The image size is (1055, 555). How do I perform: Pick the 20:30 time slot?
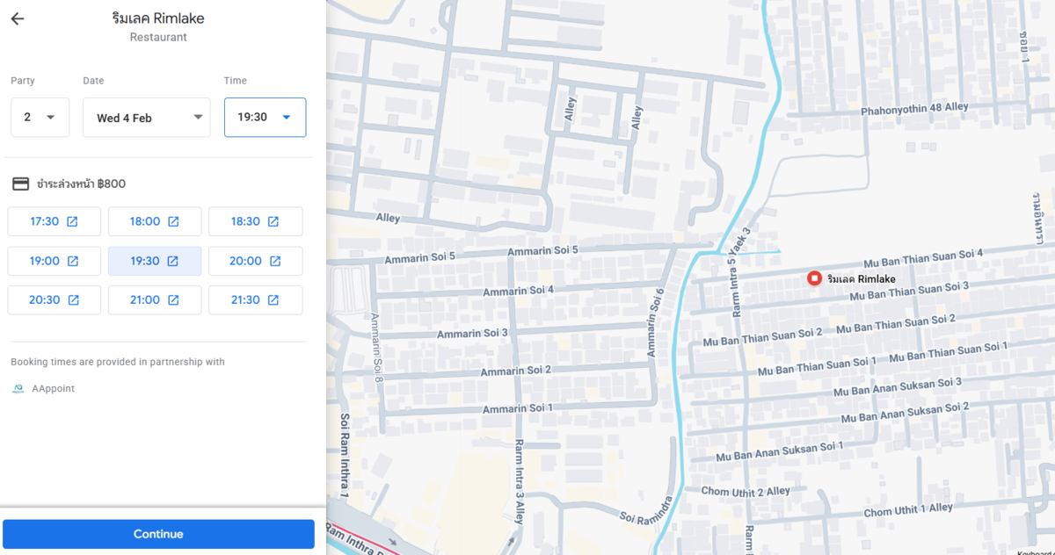(54, 300)
